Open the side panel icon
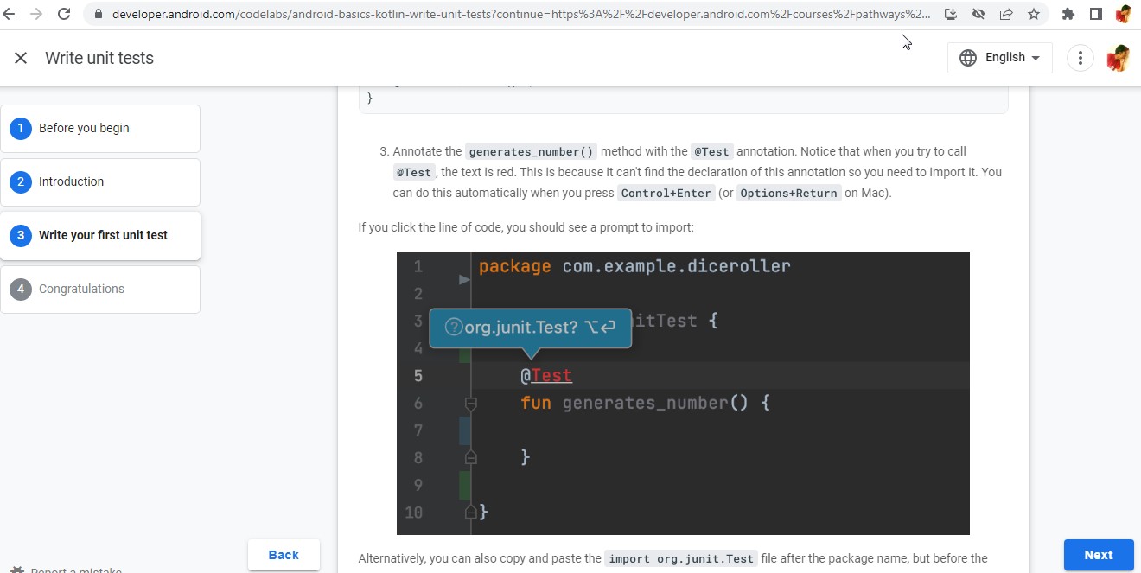The width and height of the screenshot is (1141, 573). [1096, 14]
